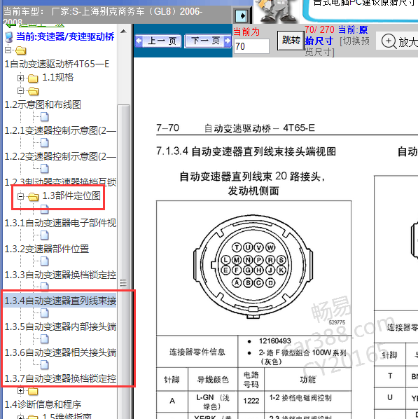Click the tree panel scrollbar up arrow
The width and height of the screenshot is (418, 419).
click(x=123, y=32)
